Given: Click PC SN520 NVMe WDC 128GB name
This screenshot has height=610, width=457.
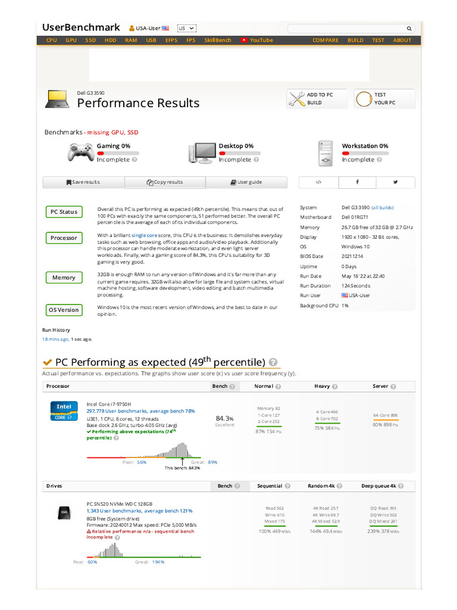Looking at the screenshot, I should coord(119,504).
